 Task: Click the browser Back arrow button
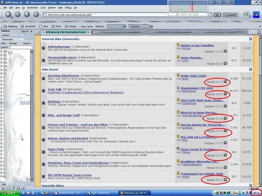[8, 14]
